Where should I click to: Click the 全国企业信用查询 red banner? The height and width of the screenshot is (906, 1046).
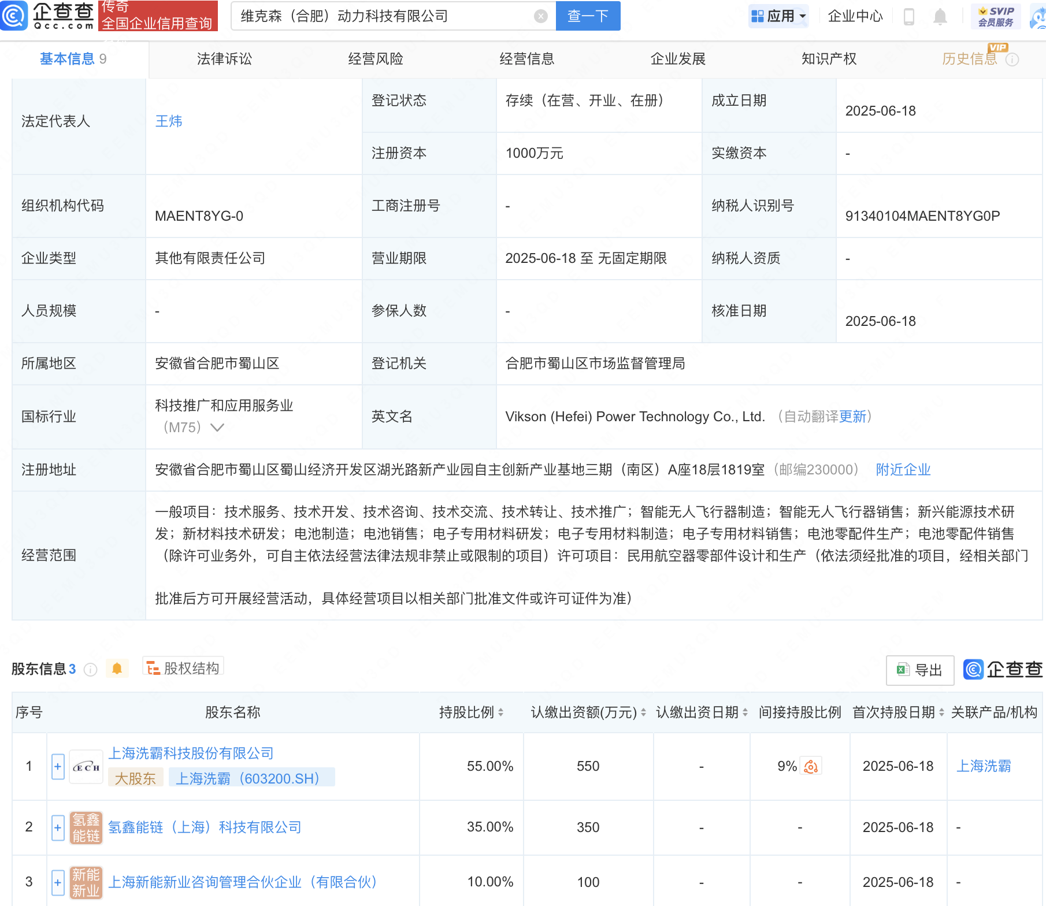158,16
